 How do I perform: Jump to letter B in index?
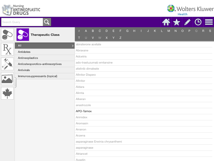pyautogui.click(x=93, y=31)
